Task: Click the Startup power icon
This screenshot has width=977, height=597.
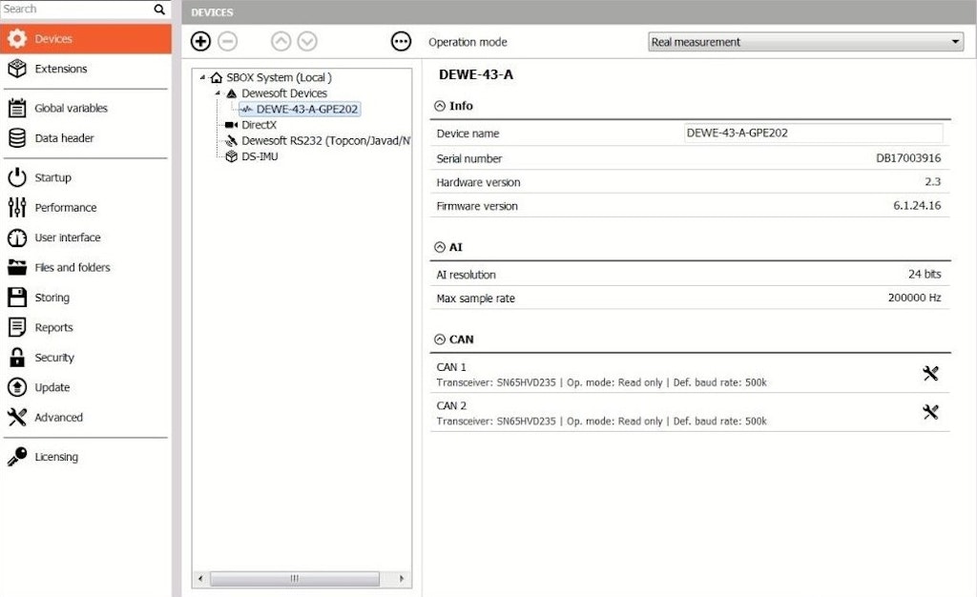Action: [17, 177]
